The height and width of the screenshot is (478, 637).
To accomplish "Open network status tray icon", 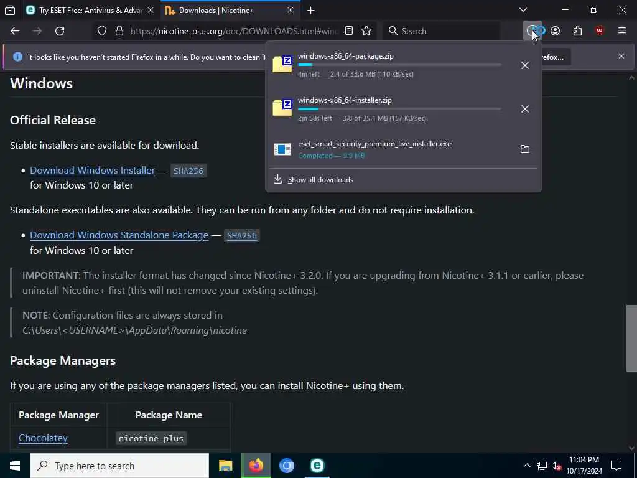I will click(x=542, y=466).
